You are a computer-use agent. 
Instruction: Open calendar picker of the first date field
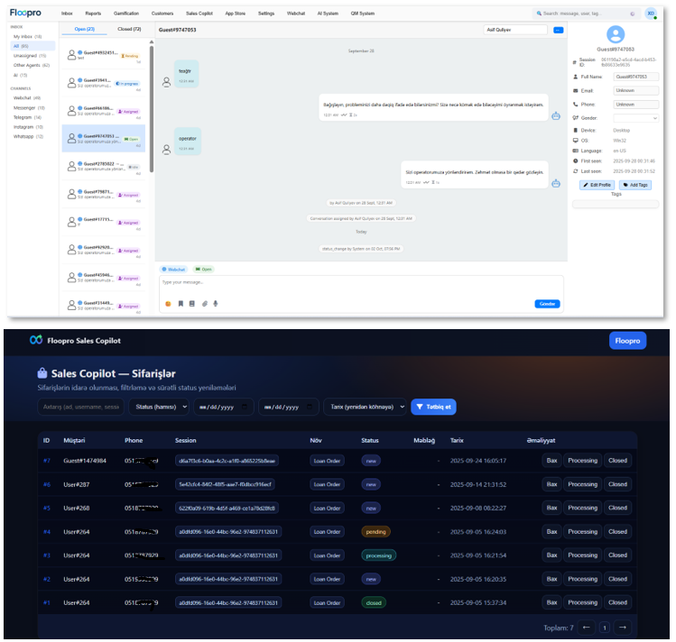tap(245, 407)
